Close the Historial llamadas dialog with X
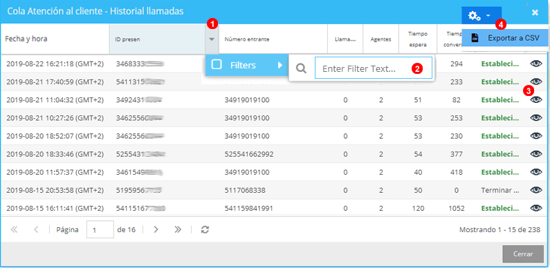This screenshot has width=550, height=268. pyautogui.click(x=535, y=12)
